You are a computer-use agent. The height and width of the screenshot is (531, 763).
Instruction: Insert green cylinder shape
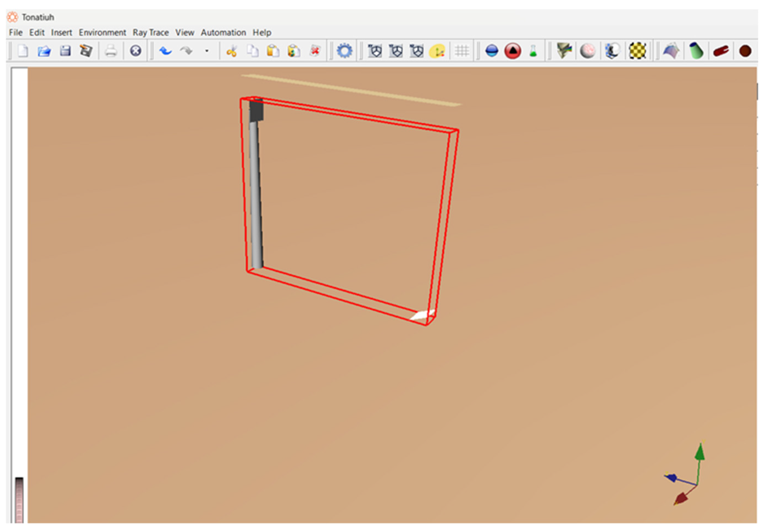pyautogui.click(x=696, y=51)
